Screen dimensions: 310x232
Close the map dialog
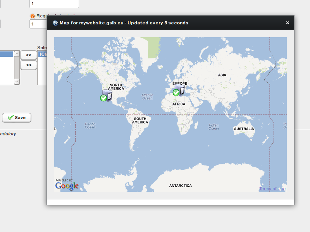288,23
